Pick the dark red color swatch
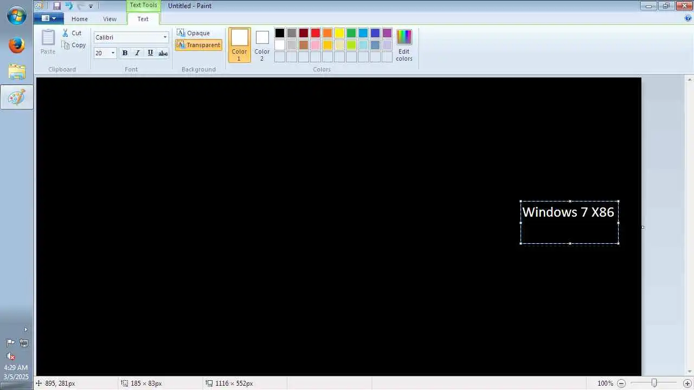 click(x=304, y=33)
